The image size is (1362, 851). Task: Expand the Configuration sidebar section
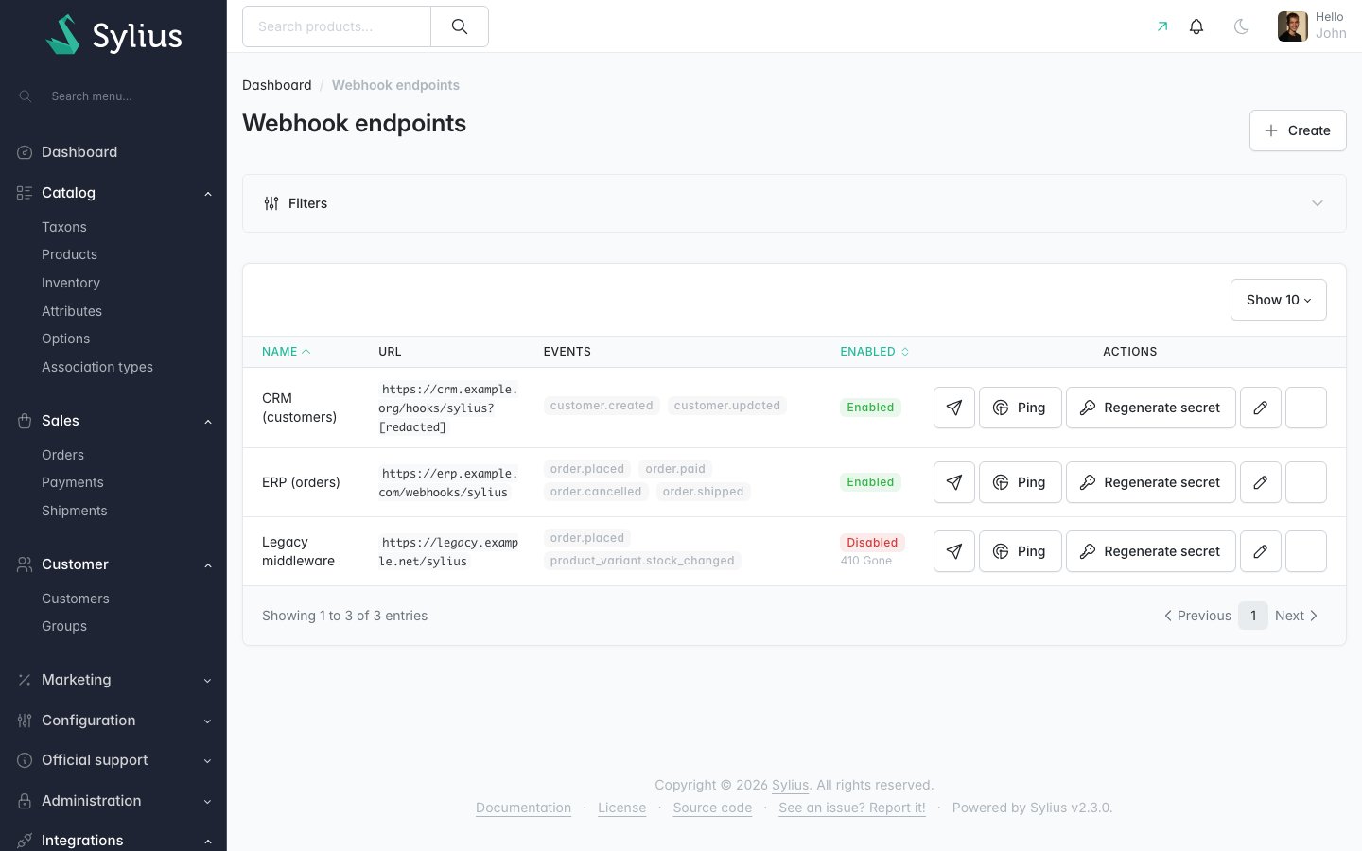pos(113,721)
